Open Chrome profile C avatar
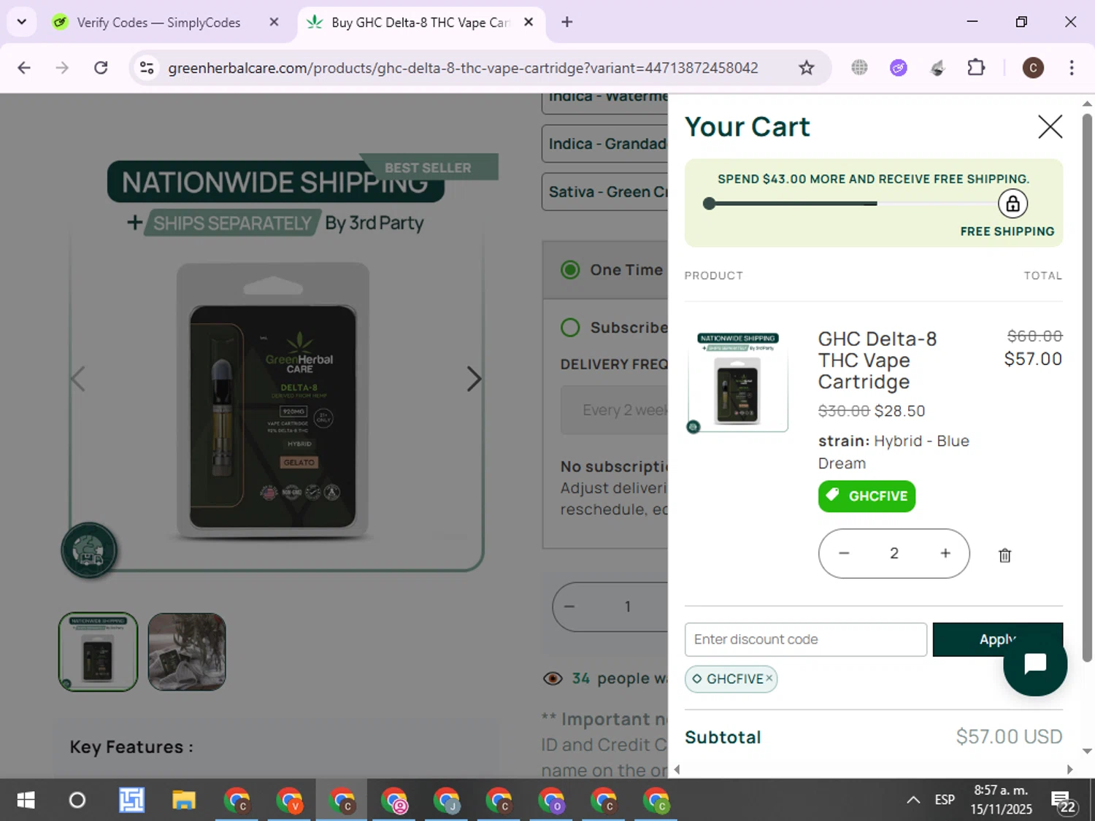The image size is (1095, 821). click(1032, 68)
